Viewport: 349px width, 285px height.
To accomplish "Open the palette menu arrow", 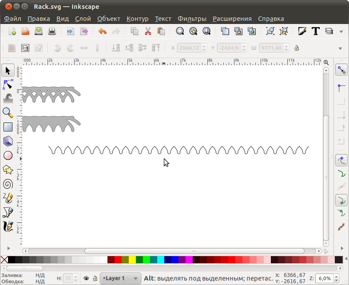I will (346, 259).
